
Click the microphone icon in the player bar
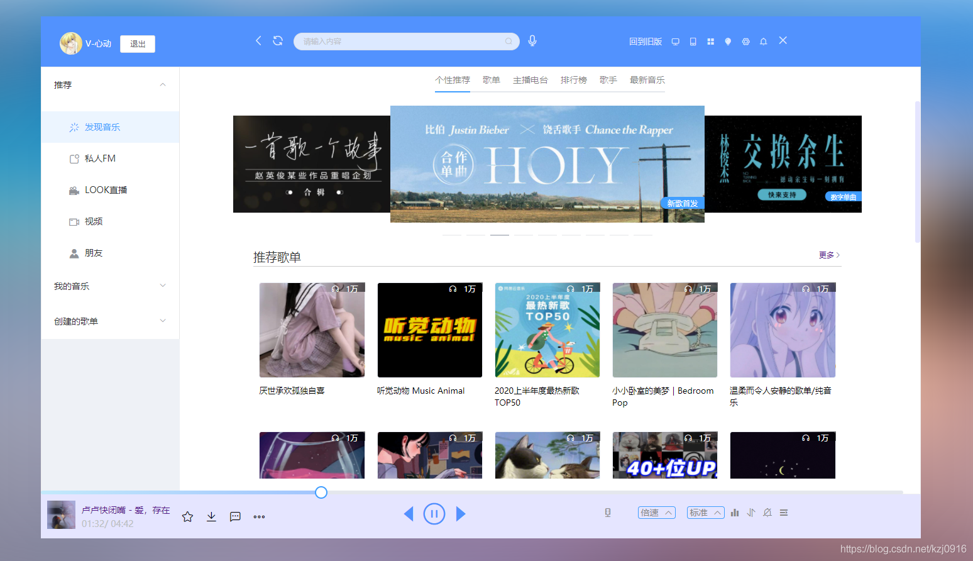point(608,513)
